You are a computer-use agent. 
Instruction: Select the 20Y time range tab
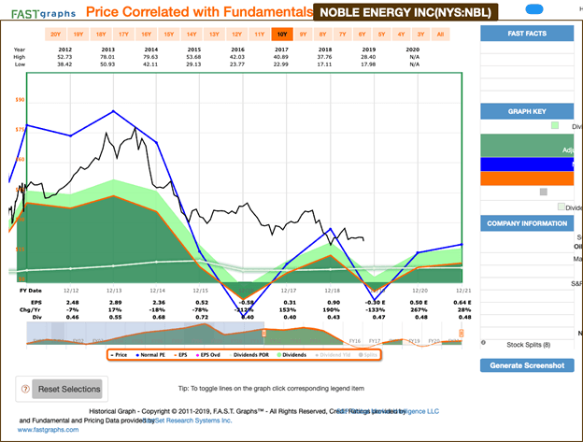click(55, 35)
